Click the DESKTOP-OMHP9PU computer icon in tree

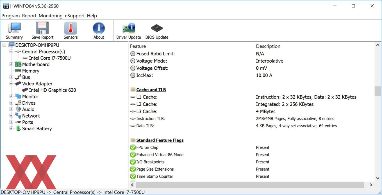(11, 45)
